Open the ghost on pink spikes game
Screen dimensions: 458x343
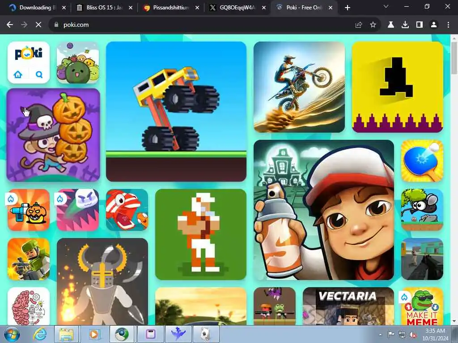[x=78, y=210]
